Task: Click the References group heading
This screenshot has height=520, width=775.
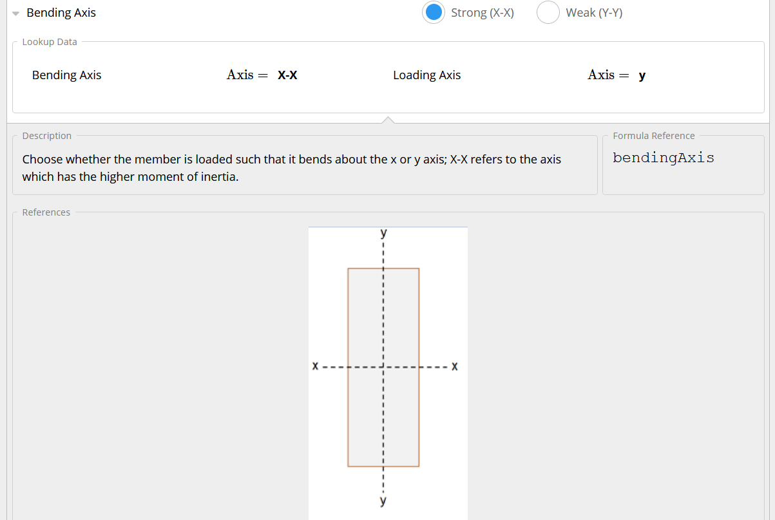Action: (x=46, y=212)
